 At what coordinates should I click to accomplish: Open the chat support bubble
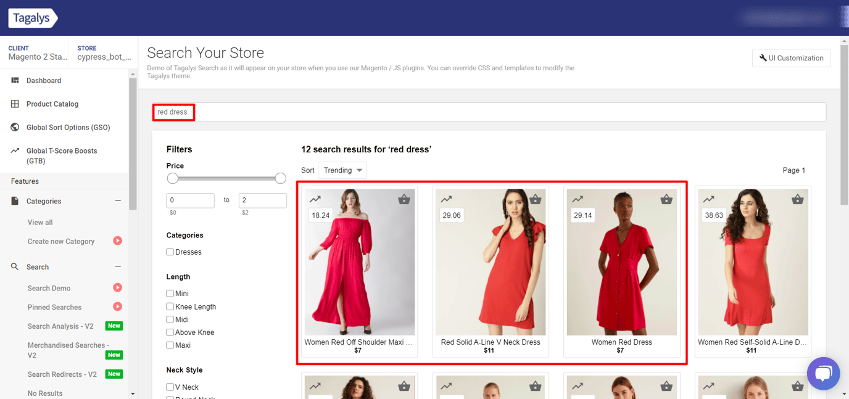(824, 373)
